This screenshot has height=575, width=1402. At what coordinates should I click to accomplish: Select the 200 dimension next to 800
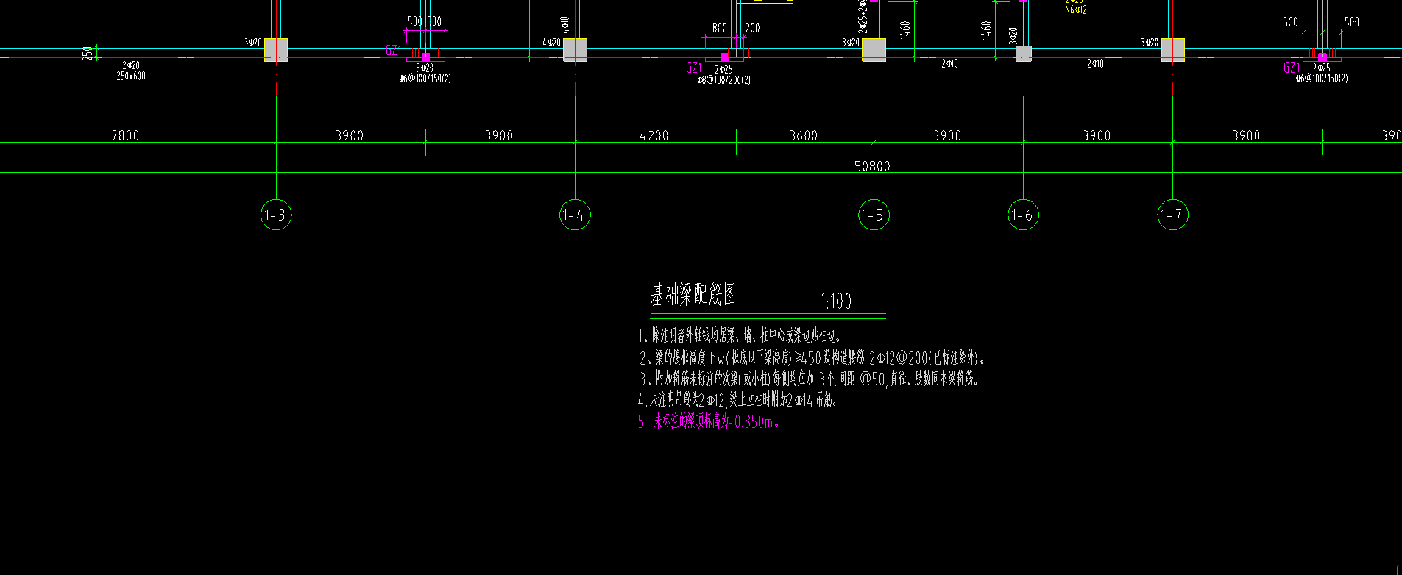pos(752,28)
